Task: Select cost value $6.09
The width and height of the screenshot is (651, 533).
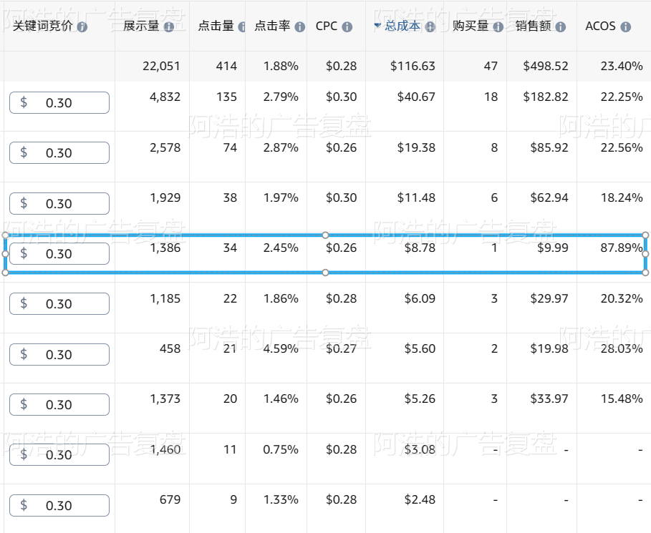Action: (420, 298)
